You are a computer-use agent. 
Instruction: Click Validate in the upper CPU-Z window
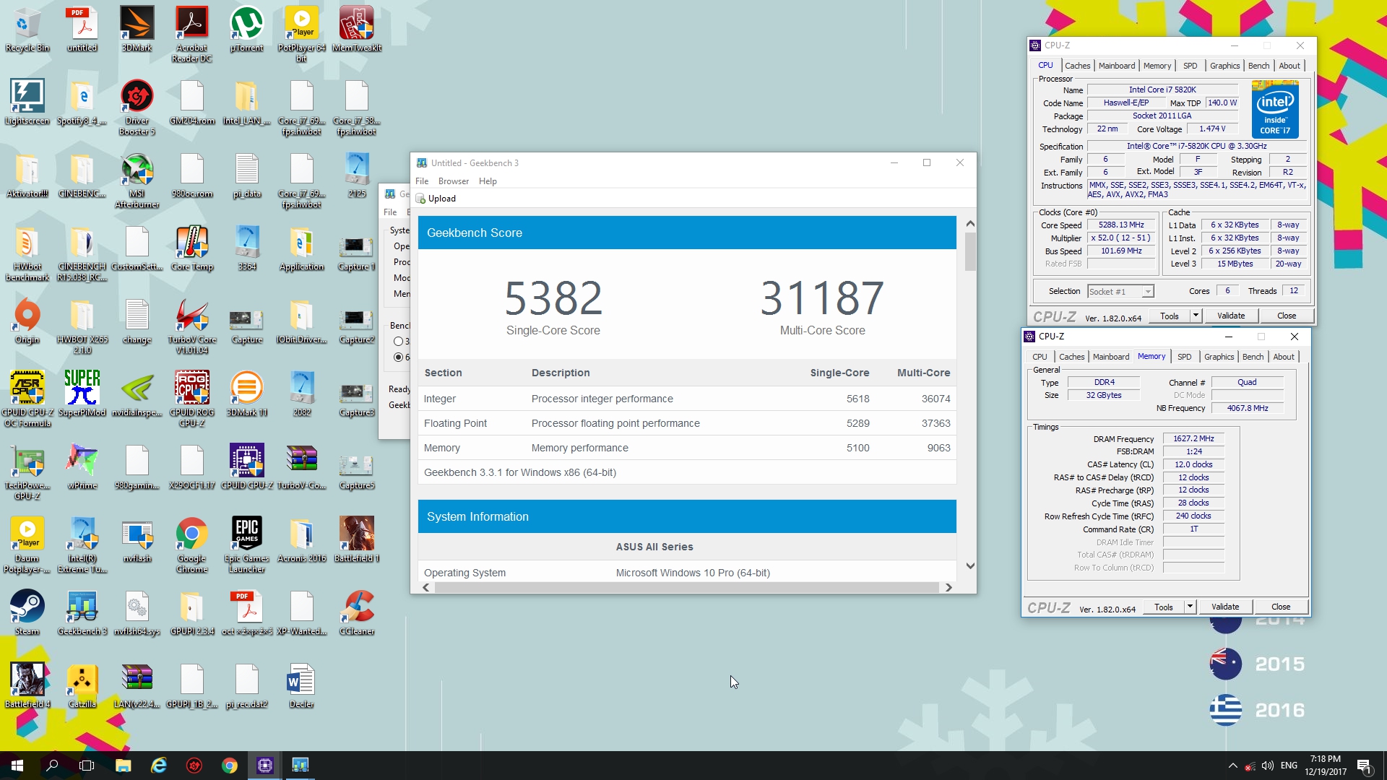[x=1231, y=316]
